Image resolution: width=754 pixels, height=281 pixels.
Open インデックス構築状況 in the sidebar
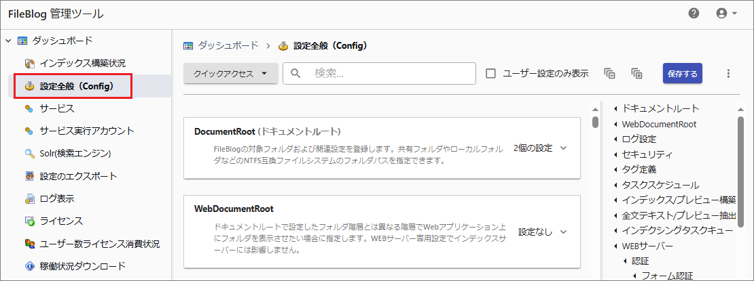82,63
